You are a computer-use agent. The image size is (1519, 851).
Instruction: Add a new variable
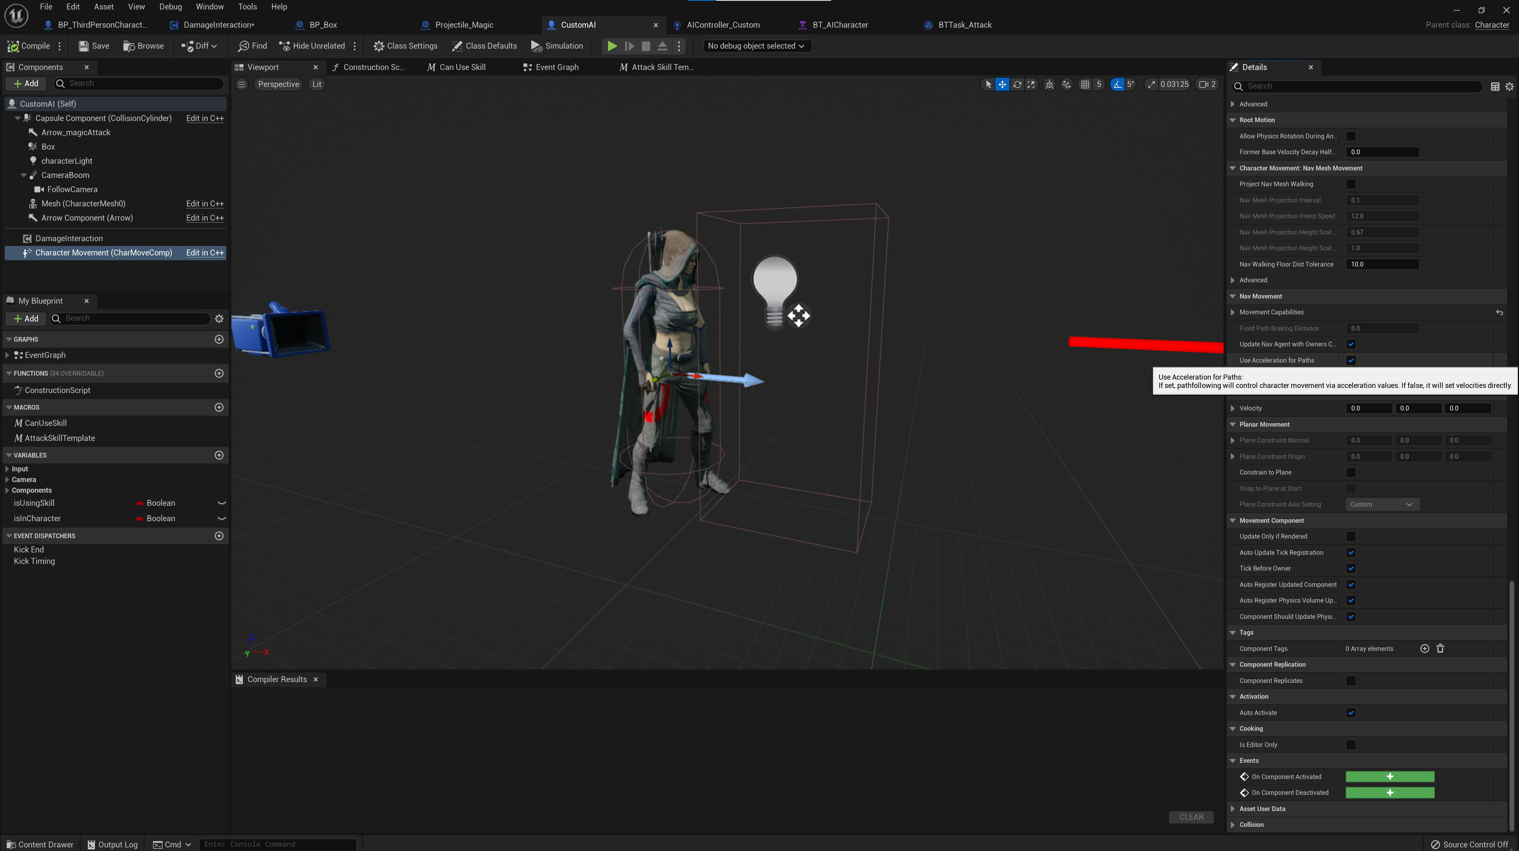[x=220, y=455]
